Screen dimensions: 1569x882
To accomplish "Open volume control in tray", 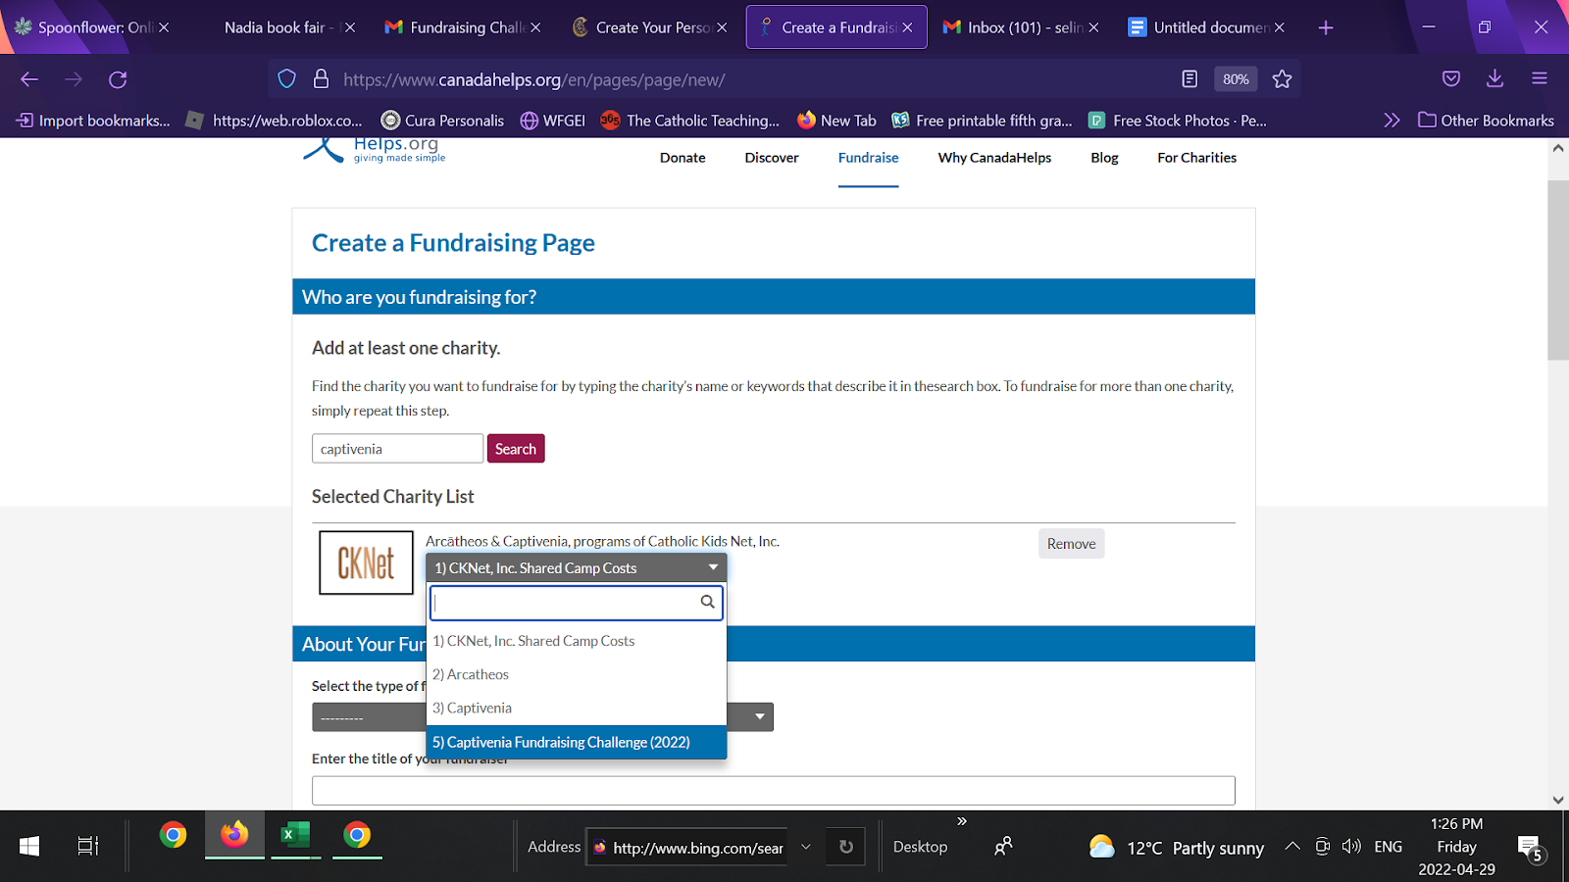I will pos(1351,846).
